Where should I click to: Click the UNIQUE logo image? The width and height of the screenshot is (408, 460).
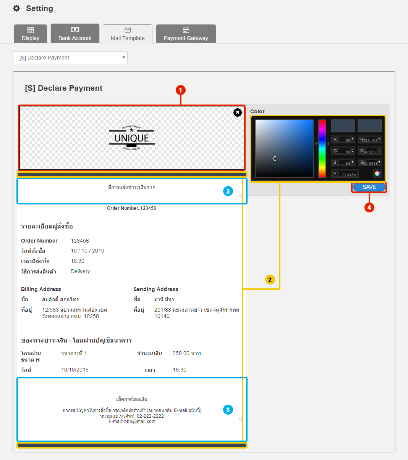(x=132, y=138)
